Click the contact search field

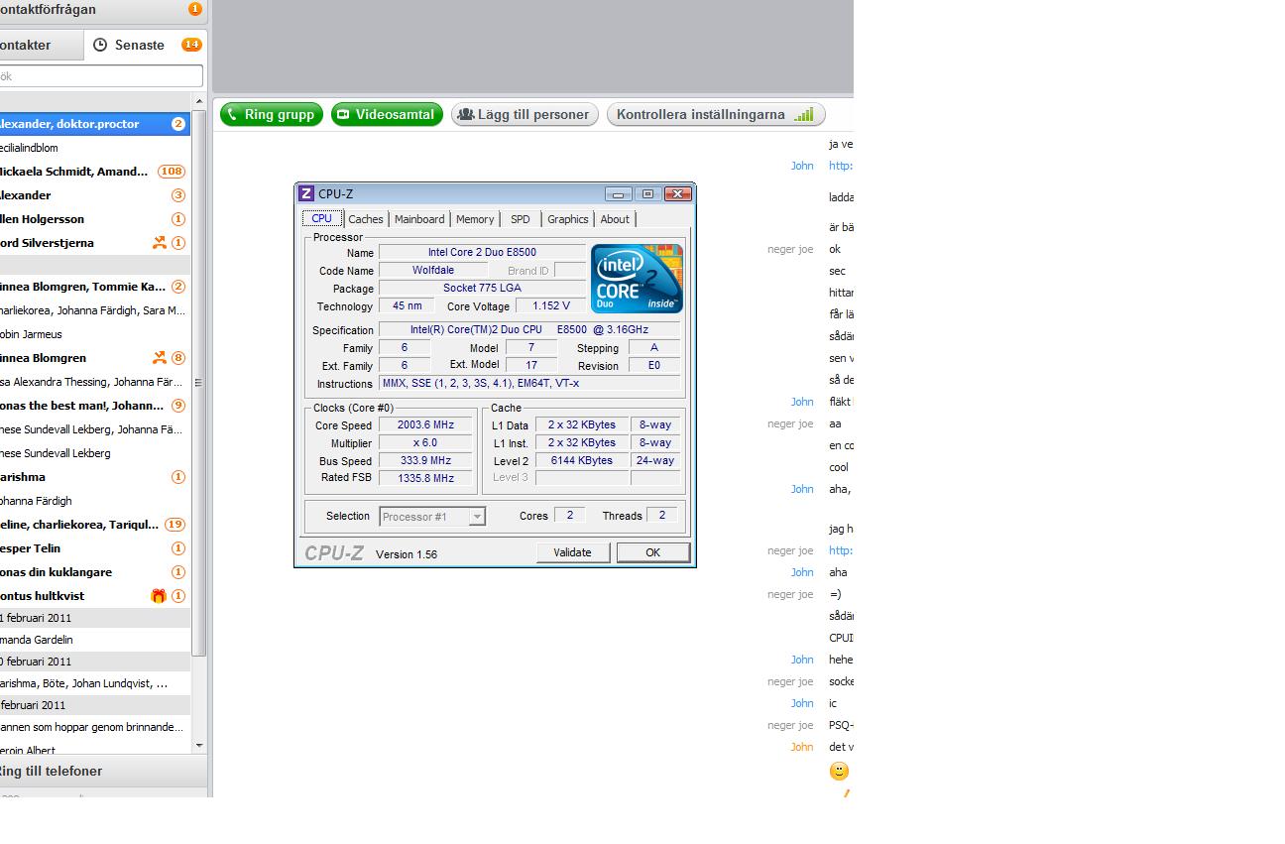pos(101,76)
